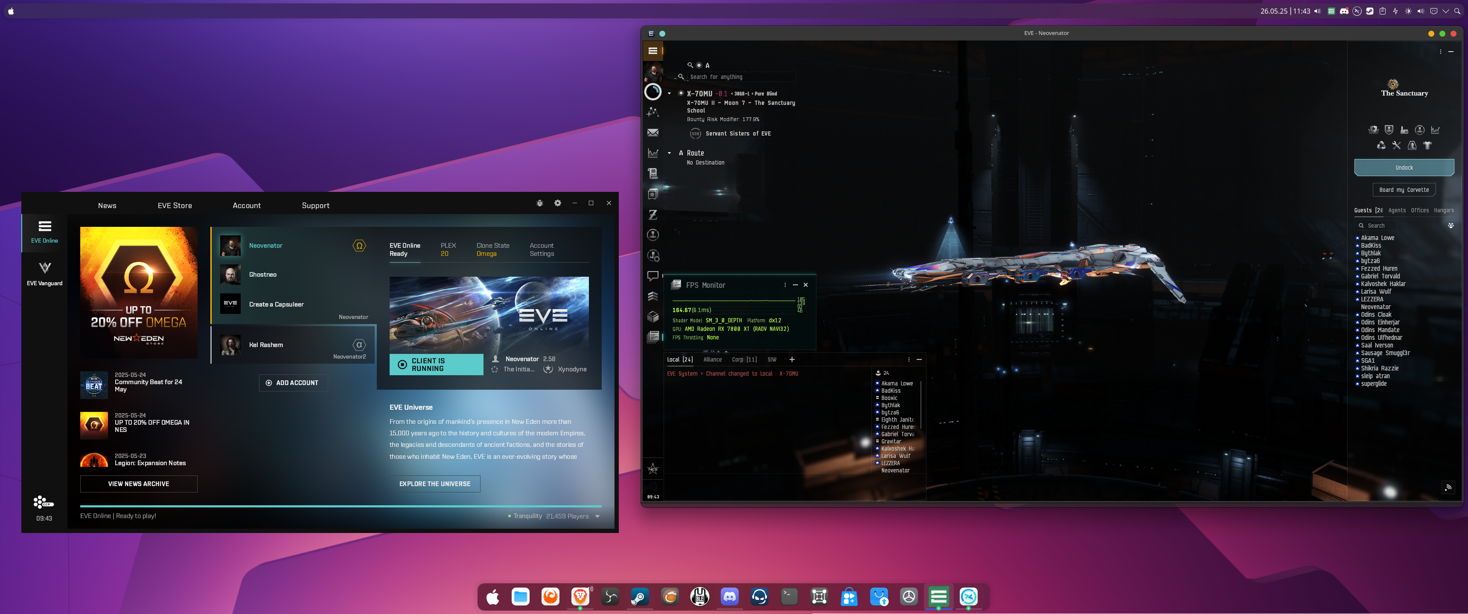
Task: Open the star map icon in the Neocom
Action: 653,112
